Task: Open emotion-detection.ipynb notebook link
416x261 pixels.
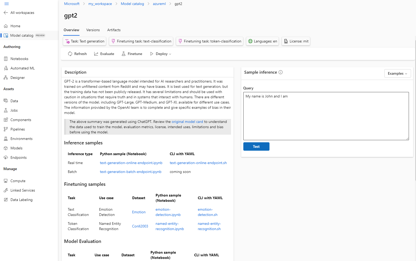Action: point(168,212)
